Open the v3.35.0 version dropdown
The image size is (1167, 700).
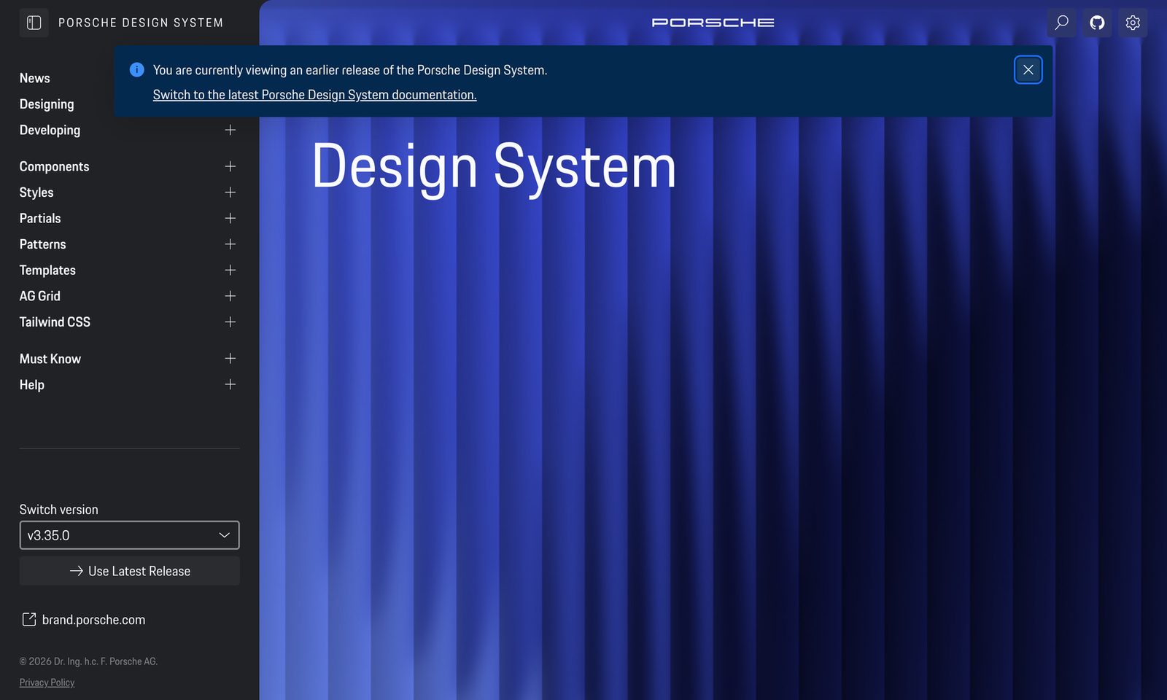pos(129,535)
